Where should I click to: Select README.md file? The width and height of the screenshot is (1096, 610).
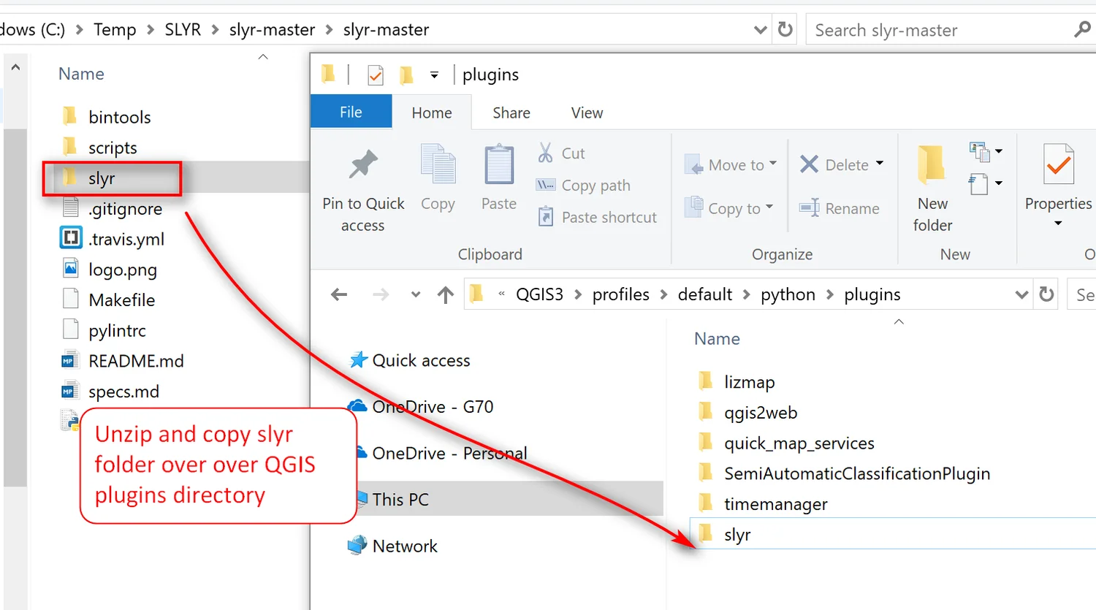click(x=122, y=361)
